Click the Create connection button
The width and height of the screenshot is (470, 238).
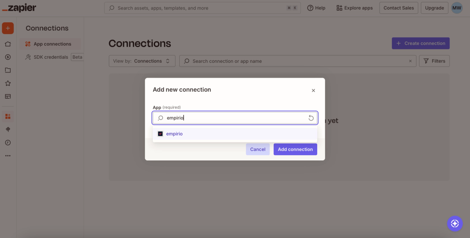click(421, 44)
